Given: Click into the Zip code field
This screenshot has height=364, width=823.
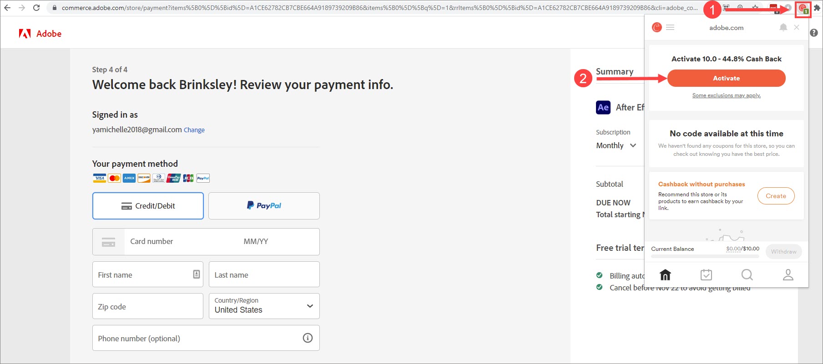Looking at the screenshot, I should (148, 306).
